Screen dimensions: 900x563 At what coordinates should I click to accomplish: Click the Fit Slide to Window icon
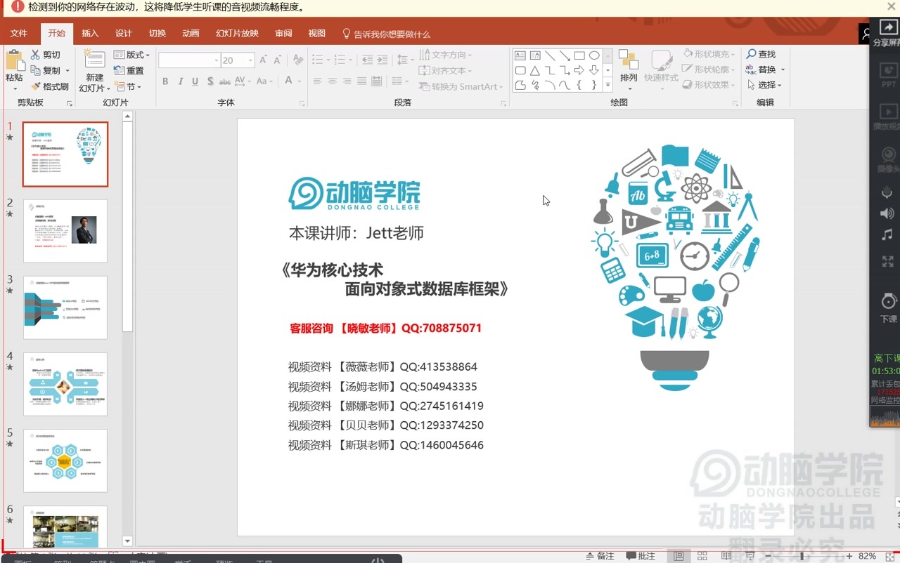(889, 556)
